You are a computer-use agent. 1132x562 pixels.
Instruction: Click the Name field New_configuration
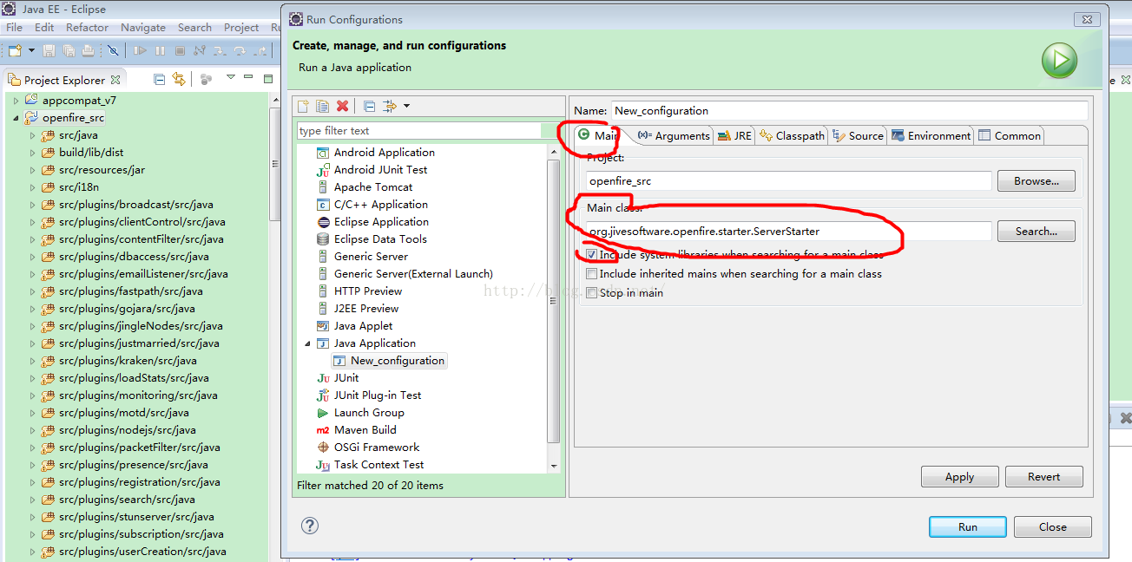(849, 111)
